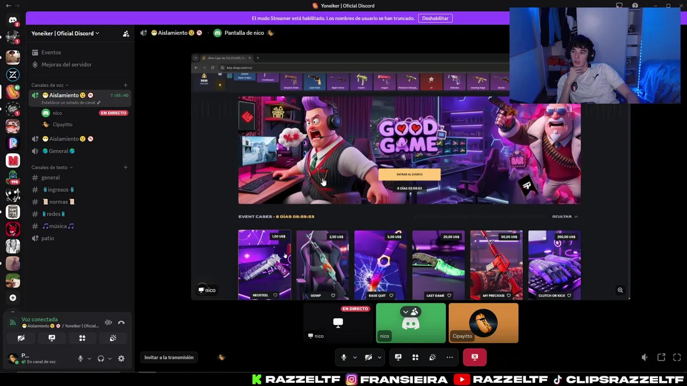Screen dimensions: 687x386
Task: Open camera options arrow in control bar
Action: [379, 358]
